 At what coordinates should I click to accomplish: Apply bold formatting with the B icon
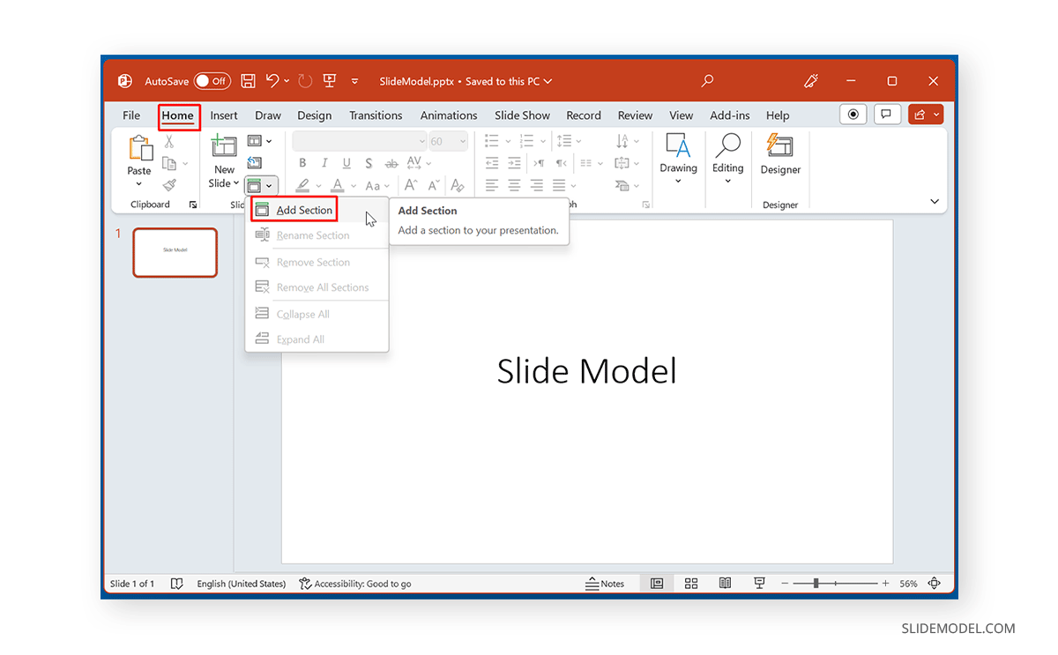click(x=302, y=163)
